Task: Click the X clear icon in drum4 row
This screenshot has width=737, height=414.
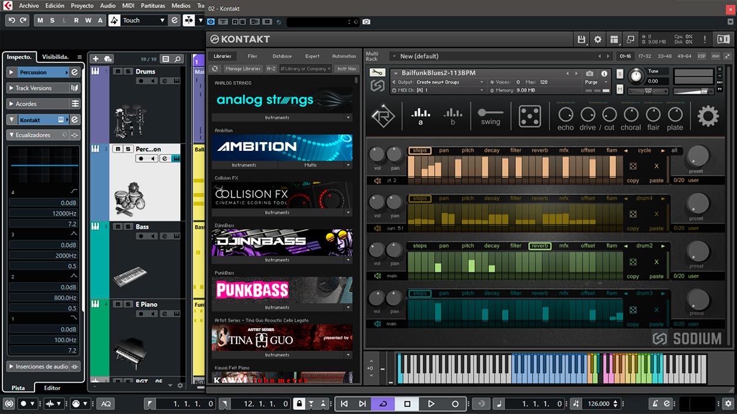Action: pyautogui.click(x=656, y=214)
